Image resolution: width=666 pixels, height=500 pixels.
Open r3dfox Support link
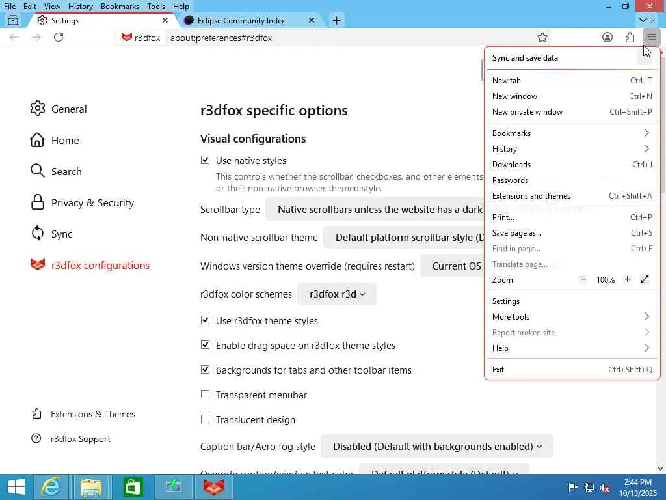tap(71, 439)
